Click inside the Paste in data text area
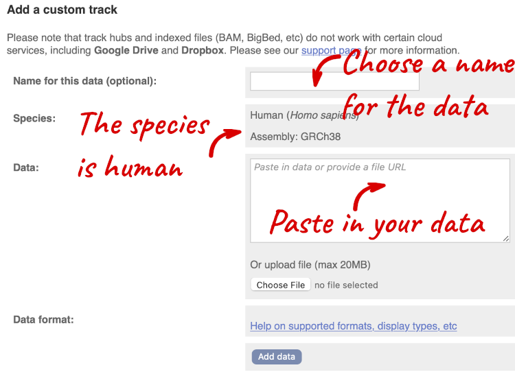 (380, 200)
